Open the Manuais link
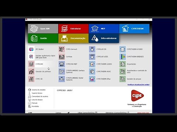This screenshot has height=132, width=177. click(33, 103)
